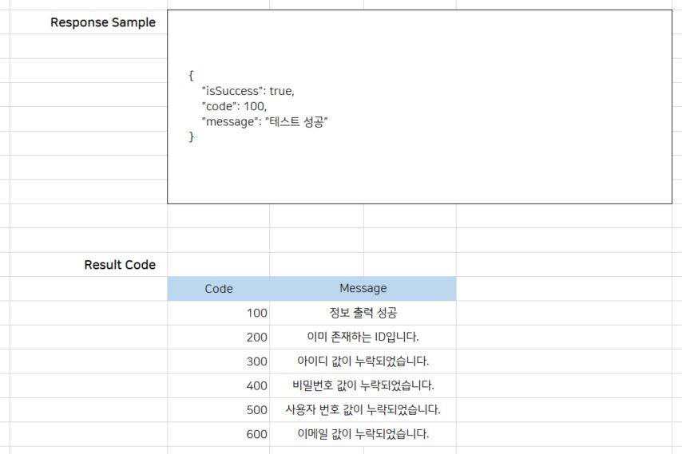Image resolution: width=682 pixels, height=454 pixels.
Task: Click the message cell 이미 존재하는 ID입니다.
Action: coord(363,338)
